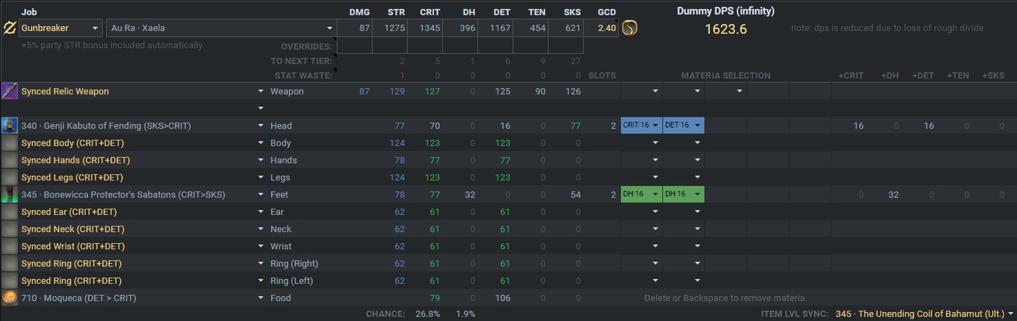Open the Au Ra · Xaela race dropdown

tap(221, 28)
